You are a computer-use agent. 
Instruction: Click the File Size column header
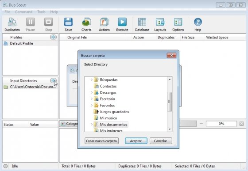click(x=188, y=38)
